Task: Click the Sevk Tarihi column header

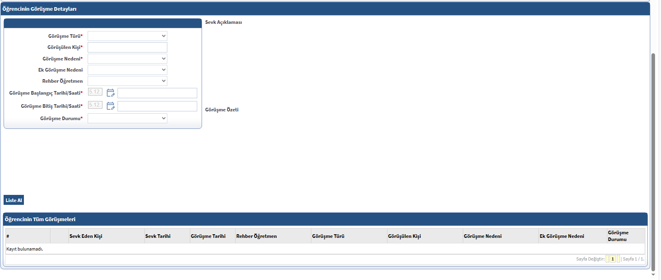Action: [x=158, y=236]
